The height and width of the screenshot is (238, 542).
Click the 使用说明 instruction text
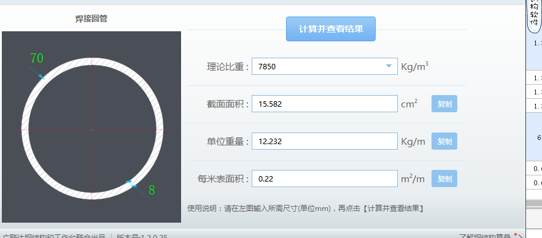coord(306,209)
